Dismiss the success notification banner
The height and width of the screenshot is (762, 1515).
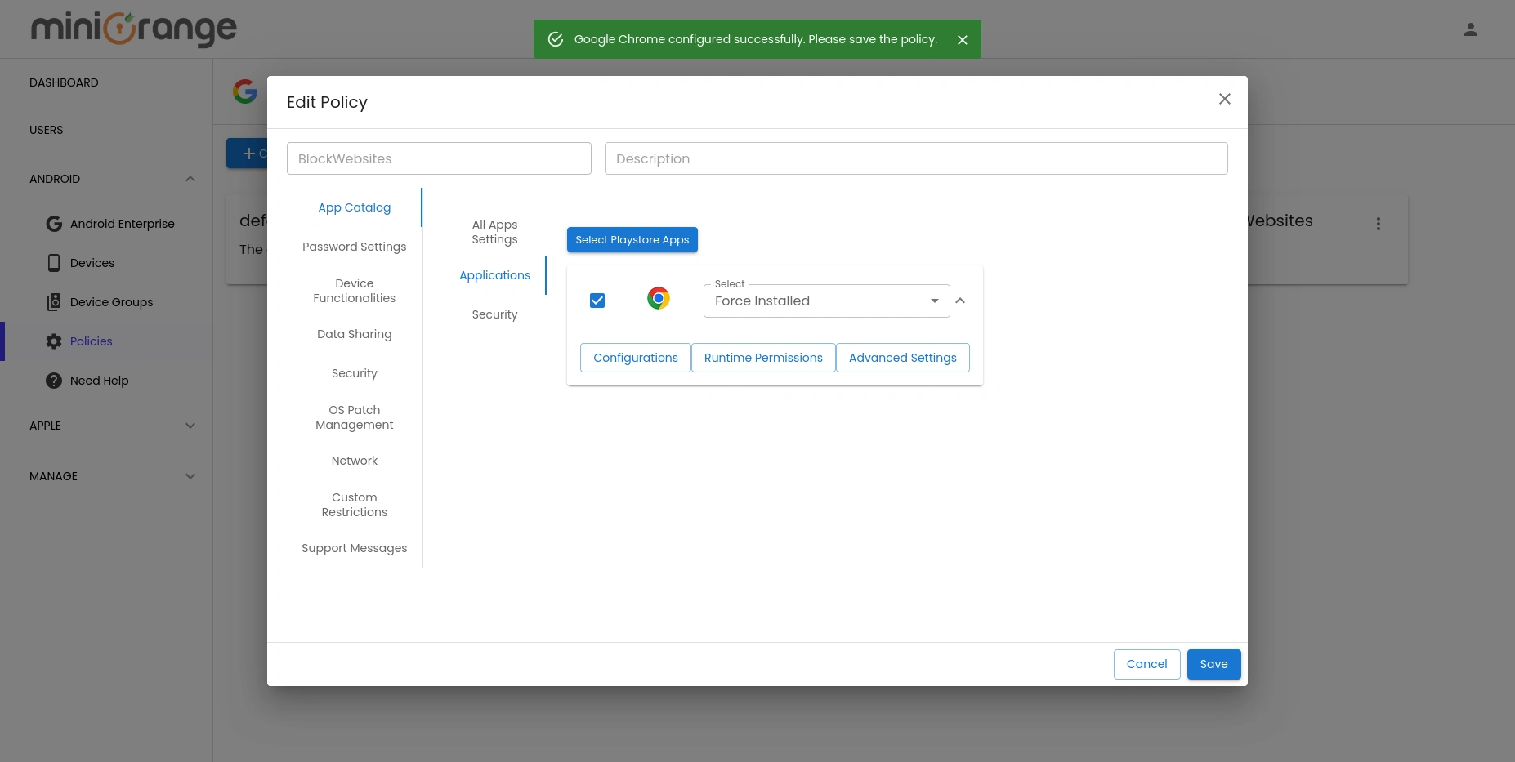(962, 40)
